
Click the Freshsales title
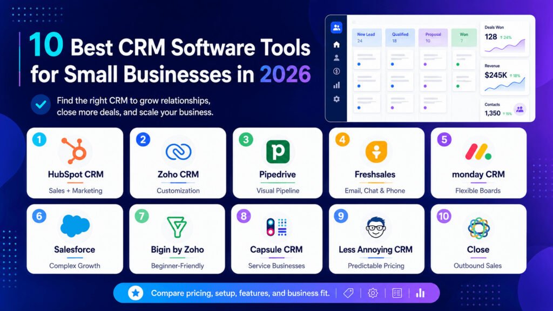point(375,174)
